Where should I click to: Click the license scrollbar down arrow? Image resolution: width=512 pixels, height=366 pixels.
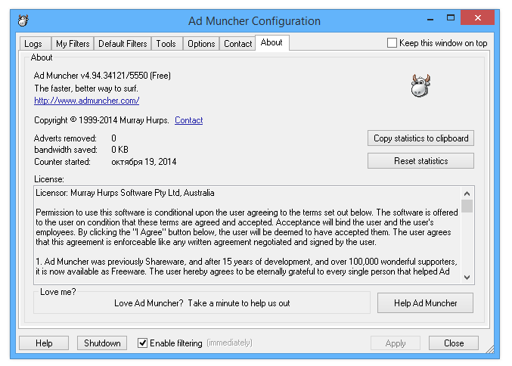point(467,278)
